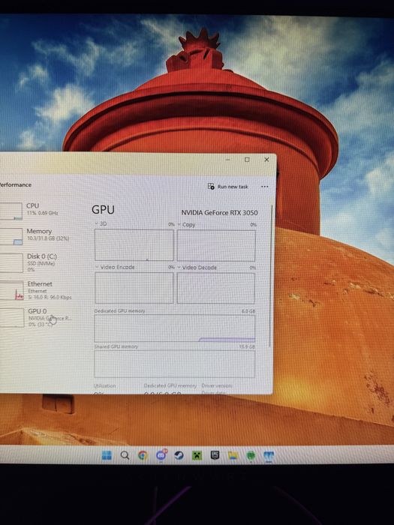Click the Task Manager vertical scrollbar
This screenshot has width=394, height=525.
click(271, 276)
